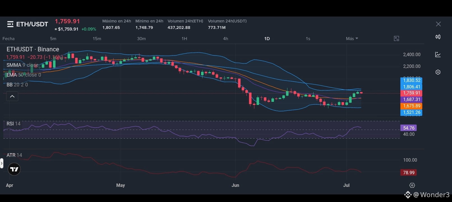Open the time axis settings icon
Screen dimensions: 452x202
[x=412, y=185]
